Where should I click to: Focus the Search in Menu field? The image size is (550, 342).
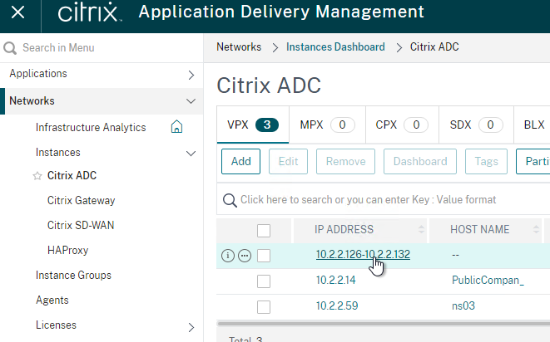102,48
